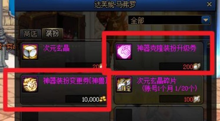
Task: Click the 10,000 gold price field
Action: (86, 99)
